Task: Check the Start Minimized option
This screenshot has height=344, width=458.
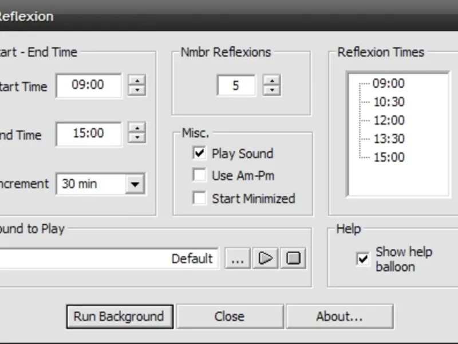Action: pyautogui.click(x=200, y=198)
